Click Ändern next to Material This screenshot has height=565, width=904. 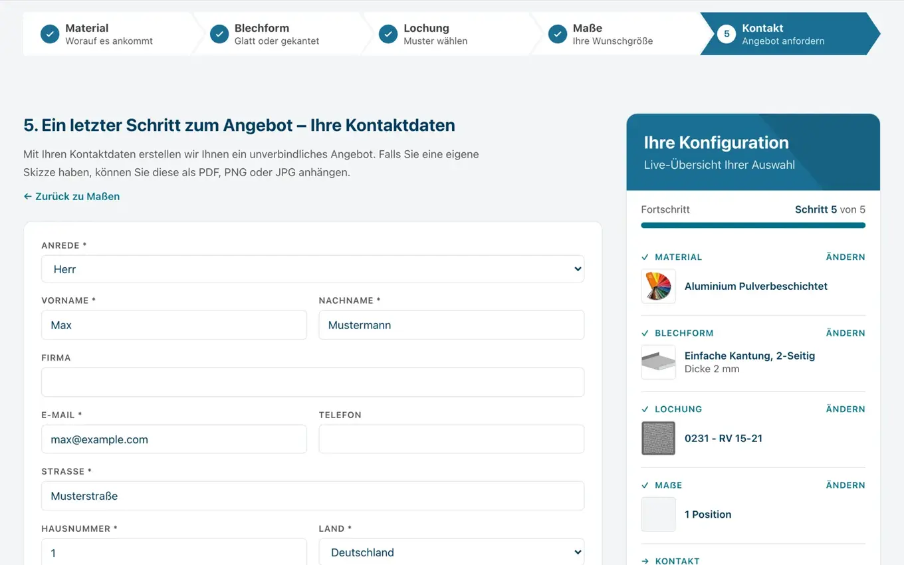coord(846,257)
